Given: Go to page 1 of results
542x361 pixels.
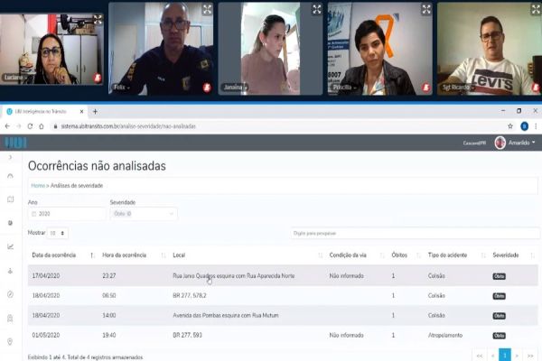Looking at the screenshot, I should click(x=505, y=355).
